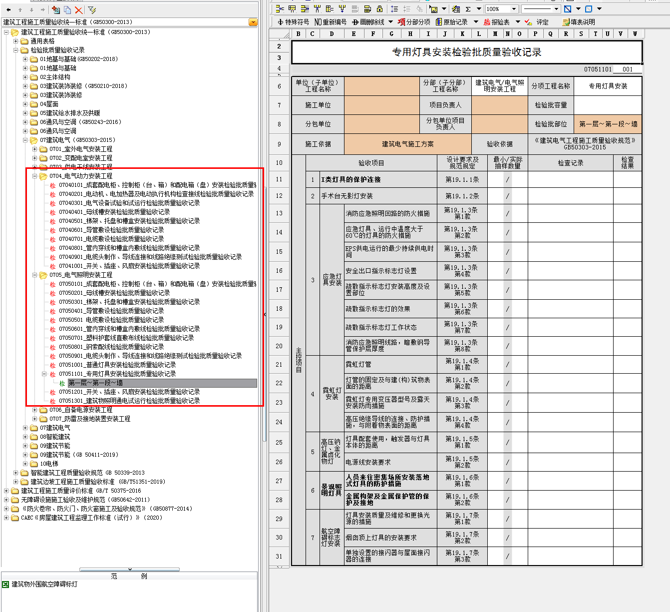Open dropdown arrow next to 画删除线
Screen dimensions: 670x612
pyautogui.click(x=389, y=22)
